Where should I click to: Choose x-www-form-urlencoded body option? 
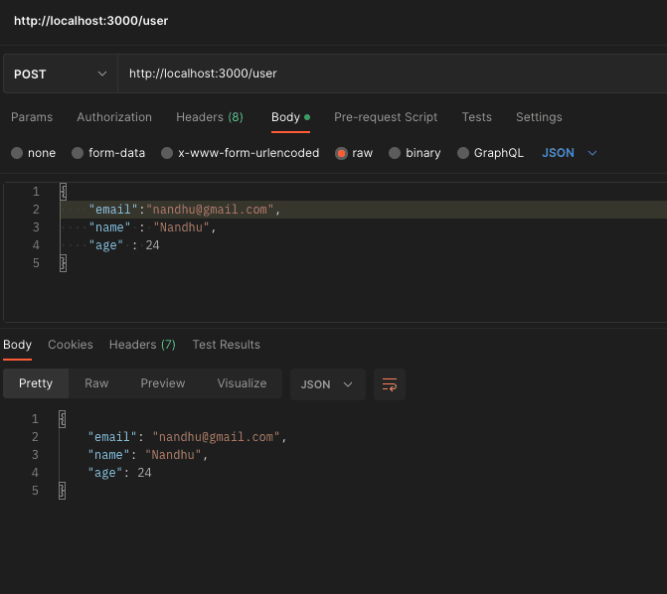point(167,153)
